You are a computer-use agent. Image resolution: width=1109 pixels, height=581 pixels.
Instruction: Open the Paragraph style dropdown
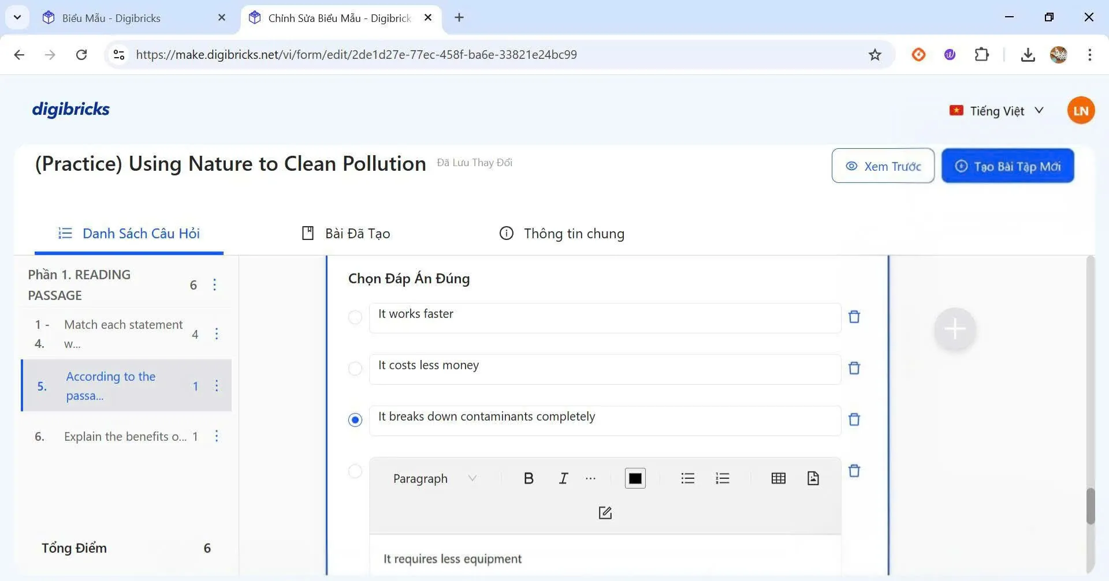[x=434, y=478]
